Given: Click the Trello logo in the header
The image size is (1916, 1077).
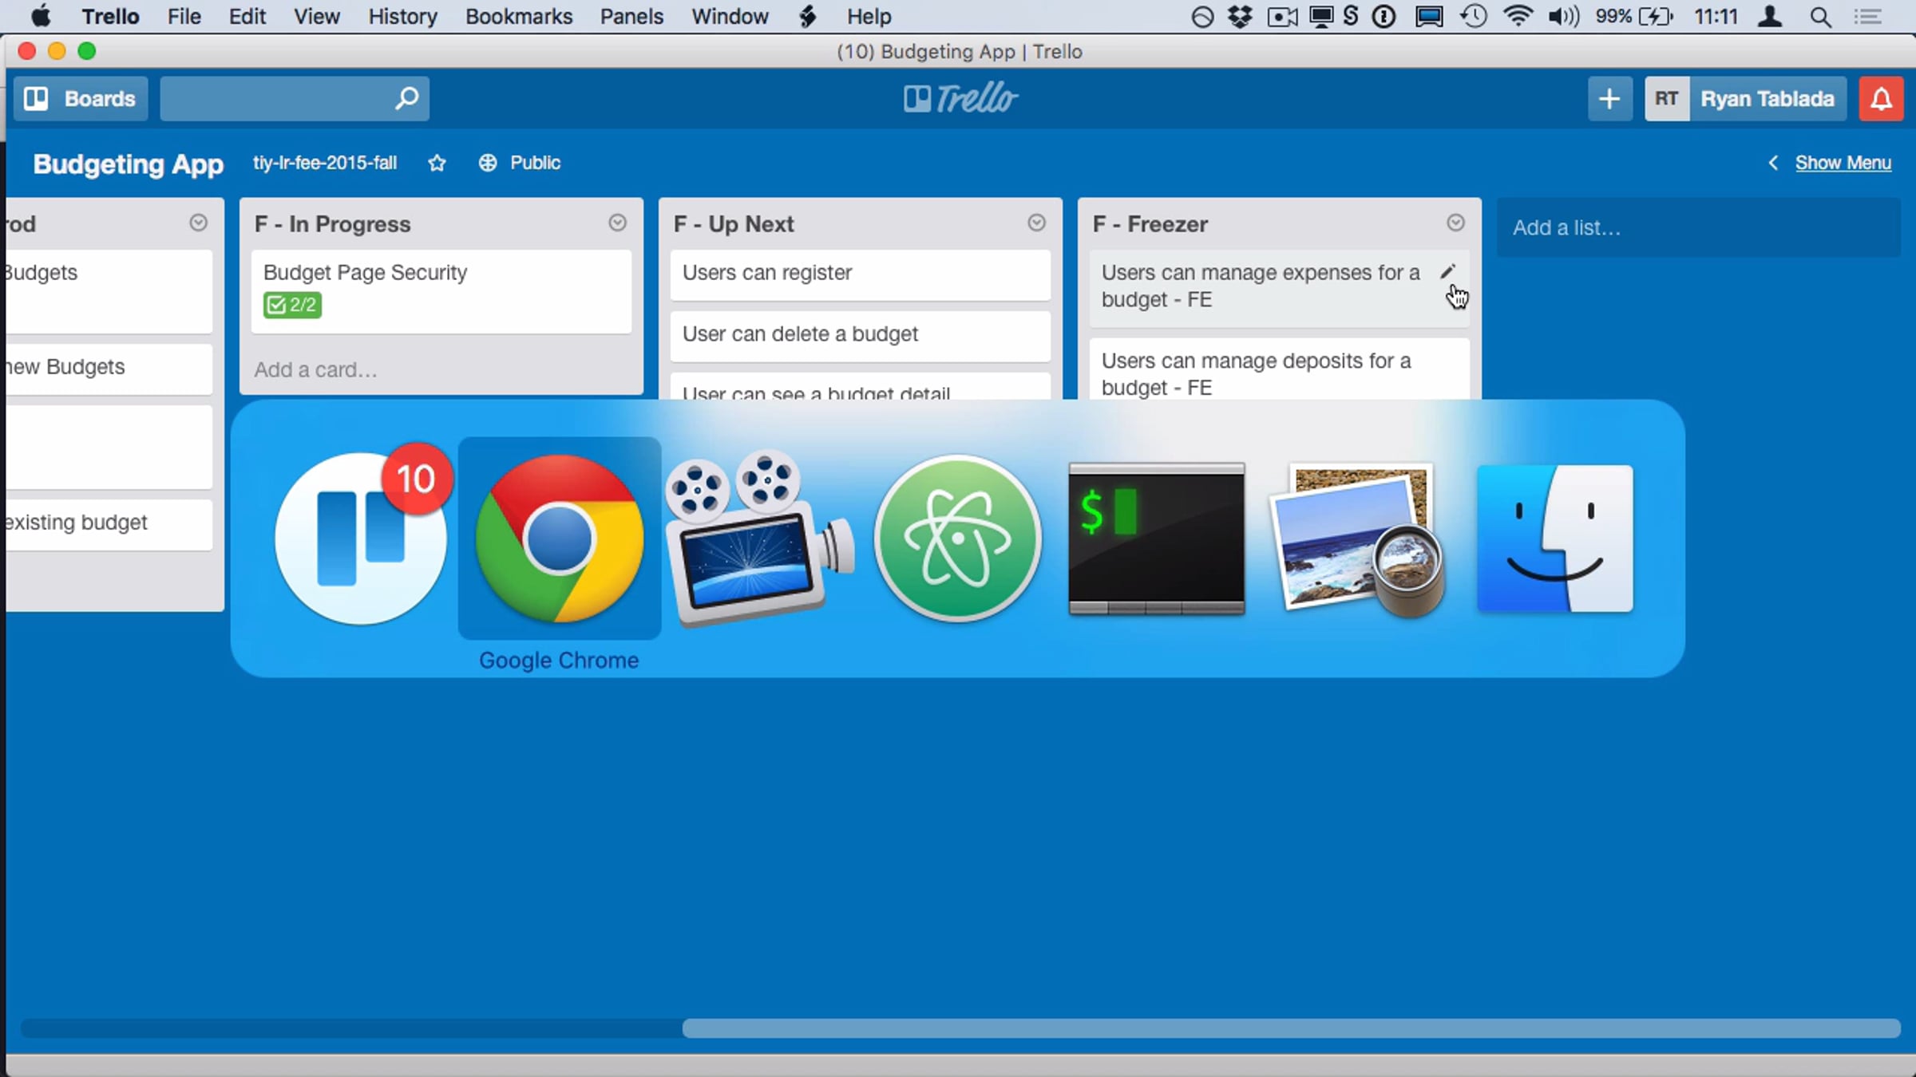Looking at the screenshot, I should pos(960,99).
